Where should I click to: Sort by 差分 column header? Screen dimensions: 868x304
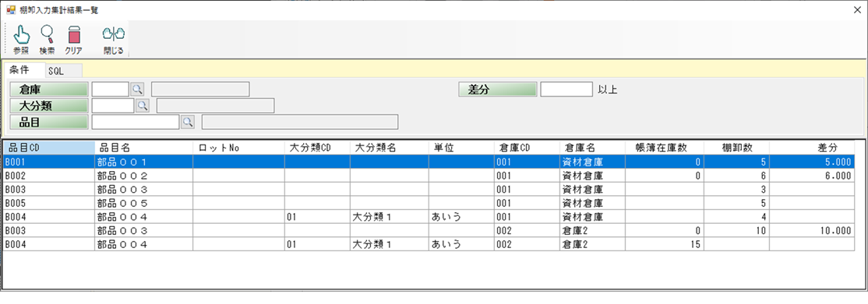812,148
